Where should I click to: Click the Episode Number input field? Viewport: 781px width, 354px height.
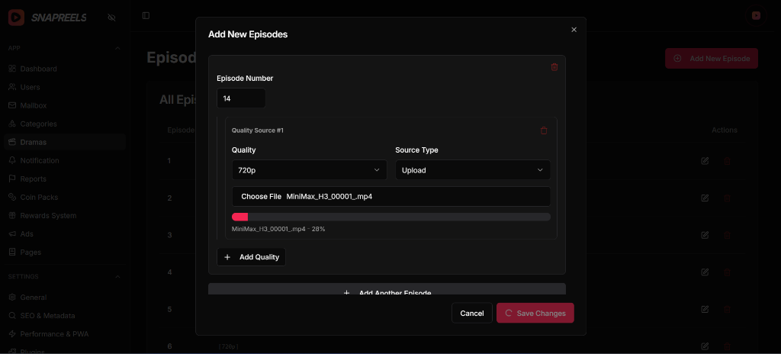pos(241,98)
